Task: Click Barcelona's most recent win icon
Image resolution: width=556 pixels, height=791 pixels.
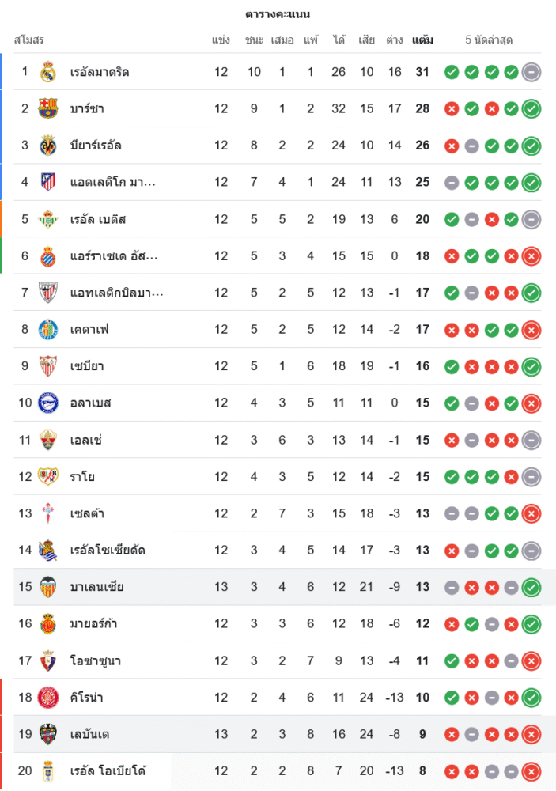Action: [x=531, y=108]
